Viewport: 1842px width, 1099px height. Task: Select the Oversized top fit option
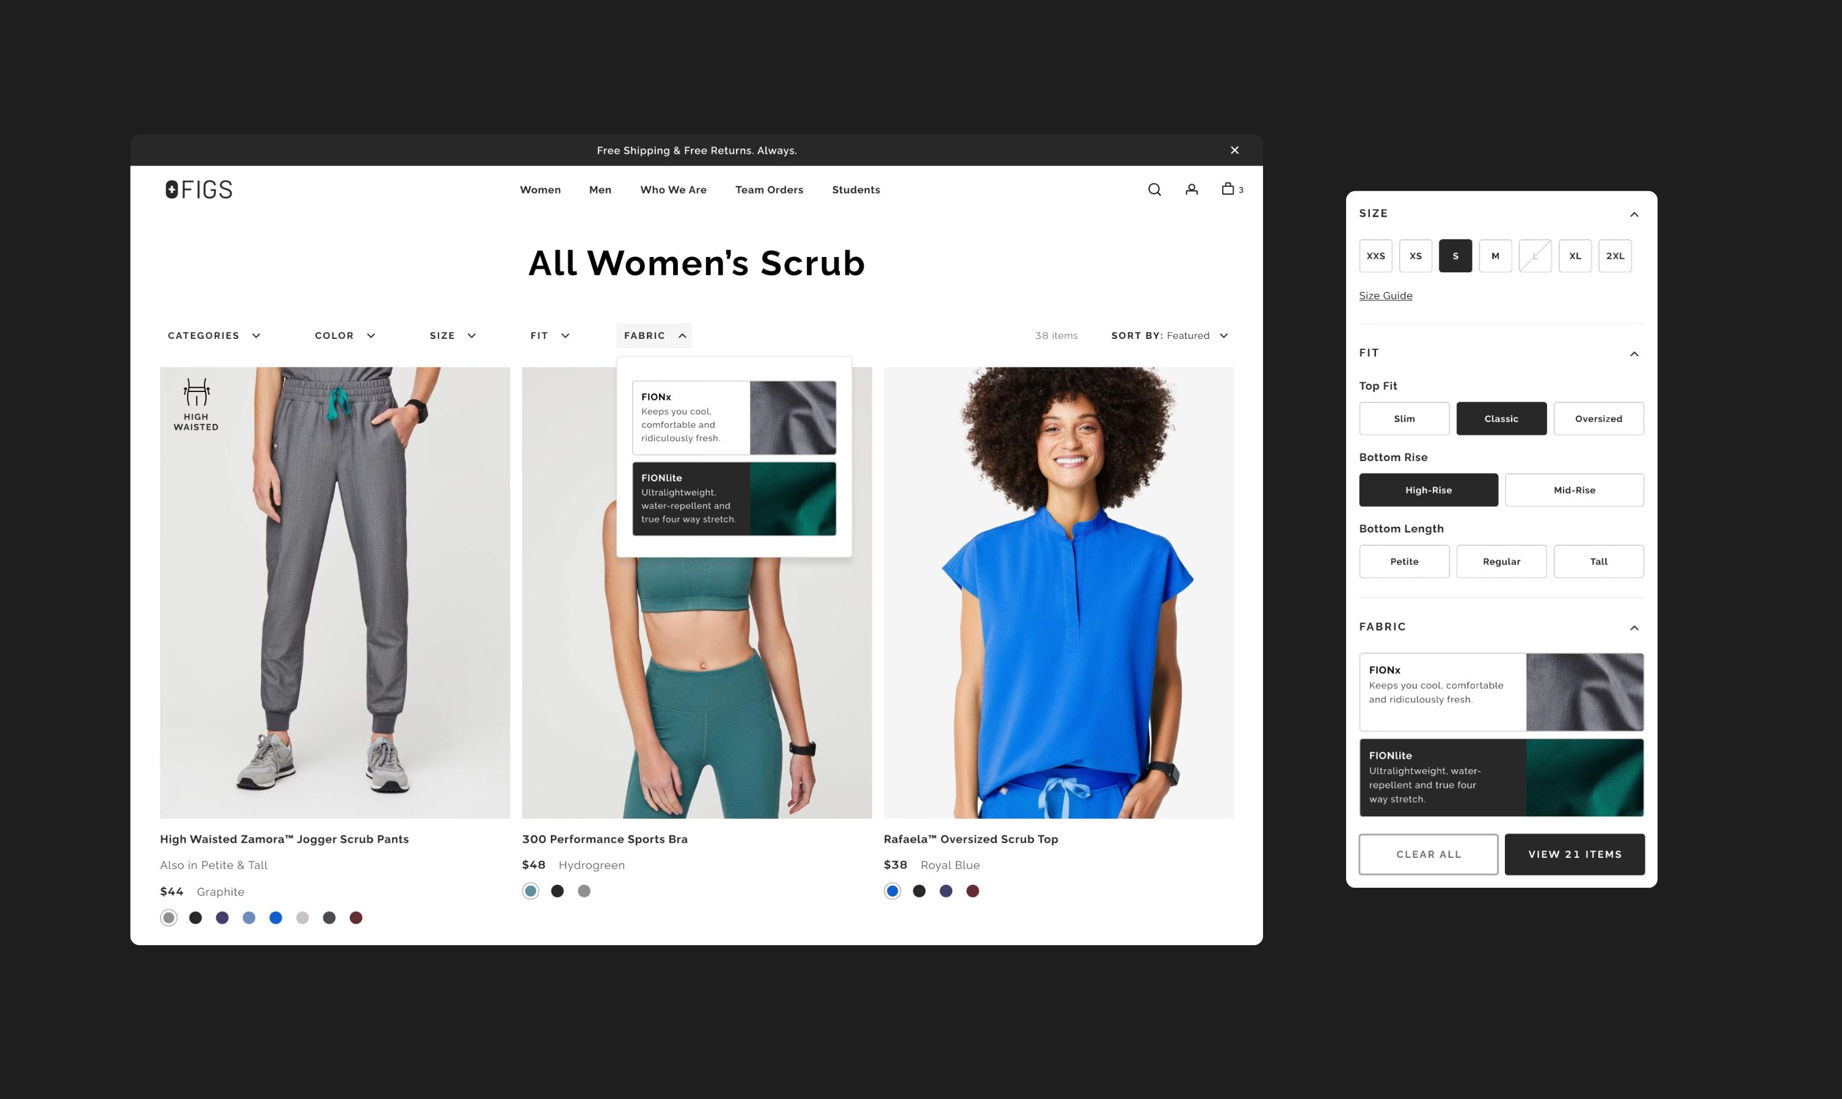(x=1597, y=418)
